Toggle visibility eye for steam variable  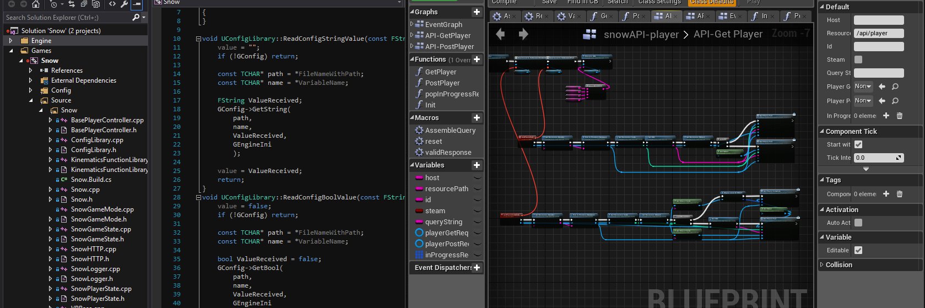pyautogui.click(x=478, y=211)
